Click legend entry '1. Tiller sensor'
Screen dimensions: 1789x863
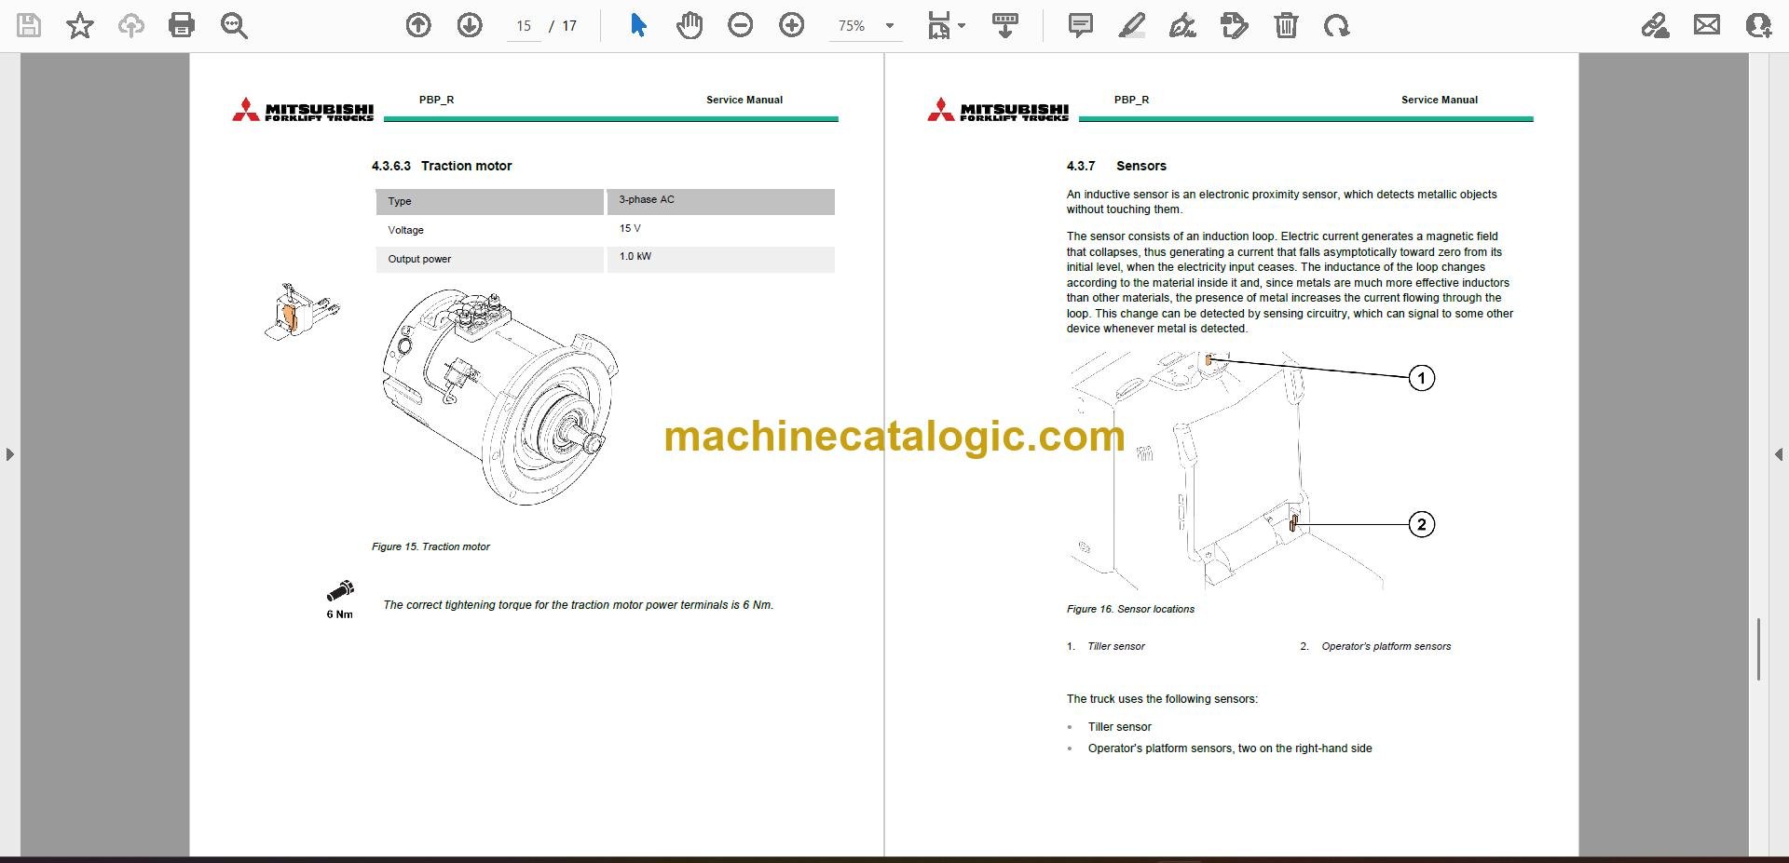point(1106,646)
